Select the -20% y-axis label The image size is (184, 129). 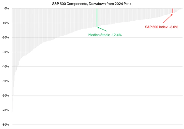(5, 37)
